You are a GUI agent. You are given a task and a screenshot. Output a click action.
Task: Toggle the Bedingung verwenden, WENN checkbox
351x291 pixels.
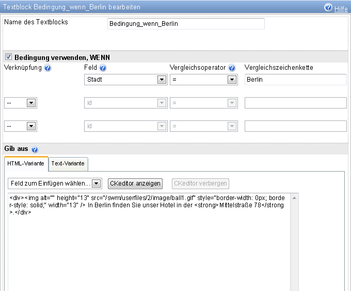[8, 57]
